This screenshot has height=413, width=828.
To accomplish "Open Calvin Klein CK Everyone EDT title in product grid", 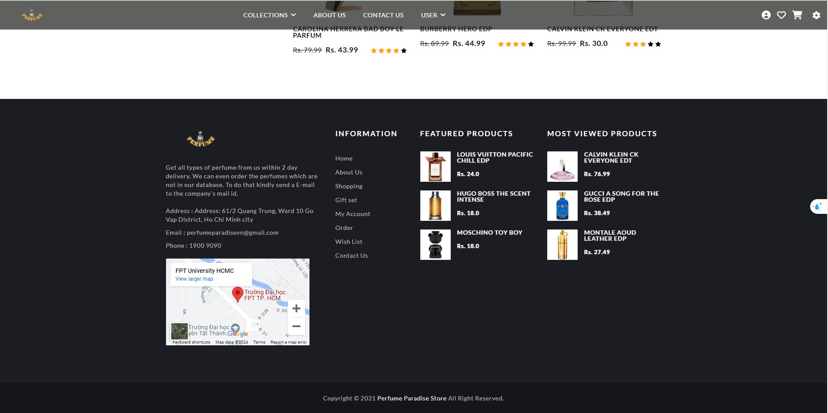I will 602,29.
